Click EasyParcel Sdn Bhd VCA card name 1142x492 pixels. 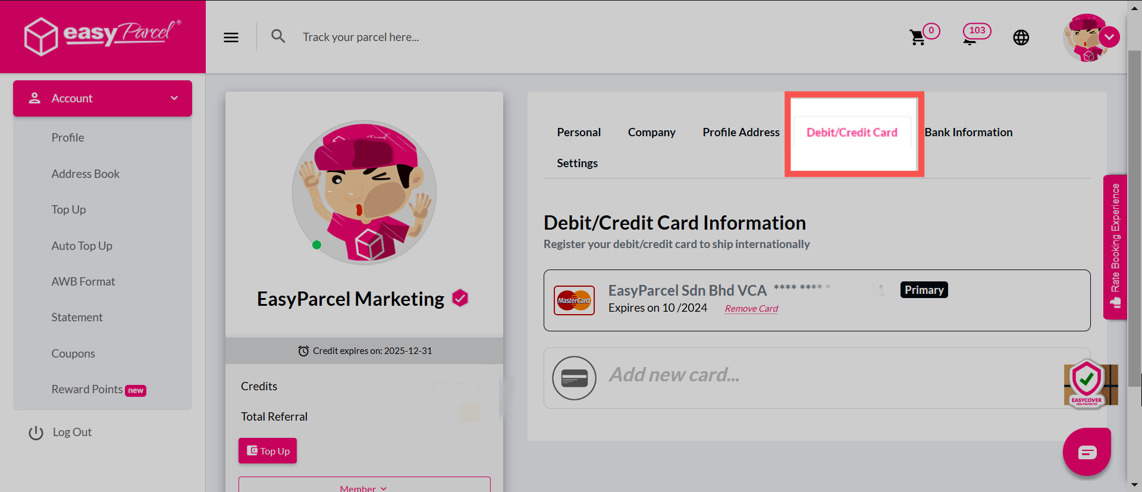[688, 290]
